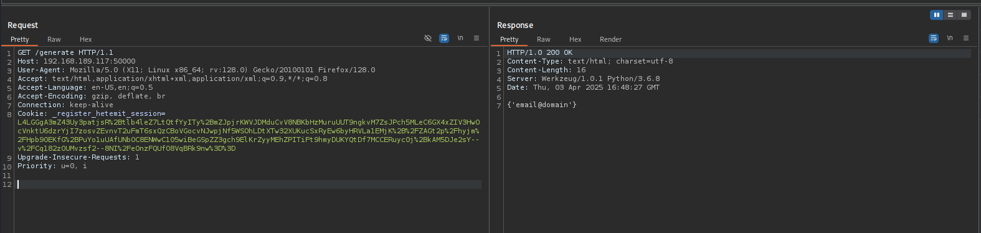Click the Request panel title

(22, 25)
